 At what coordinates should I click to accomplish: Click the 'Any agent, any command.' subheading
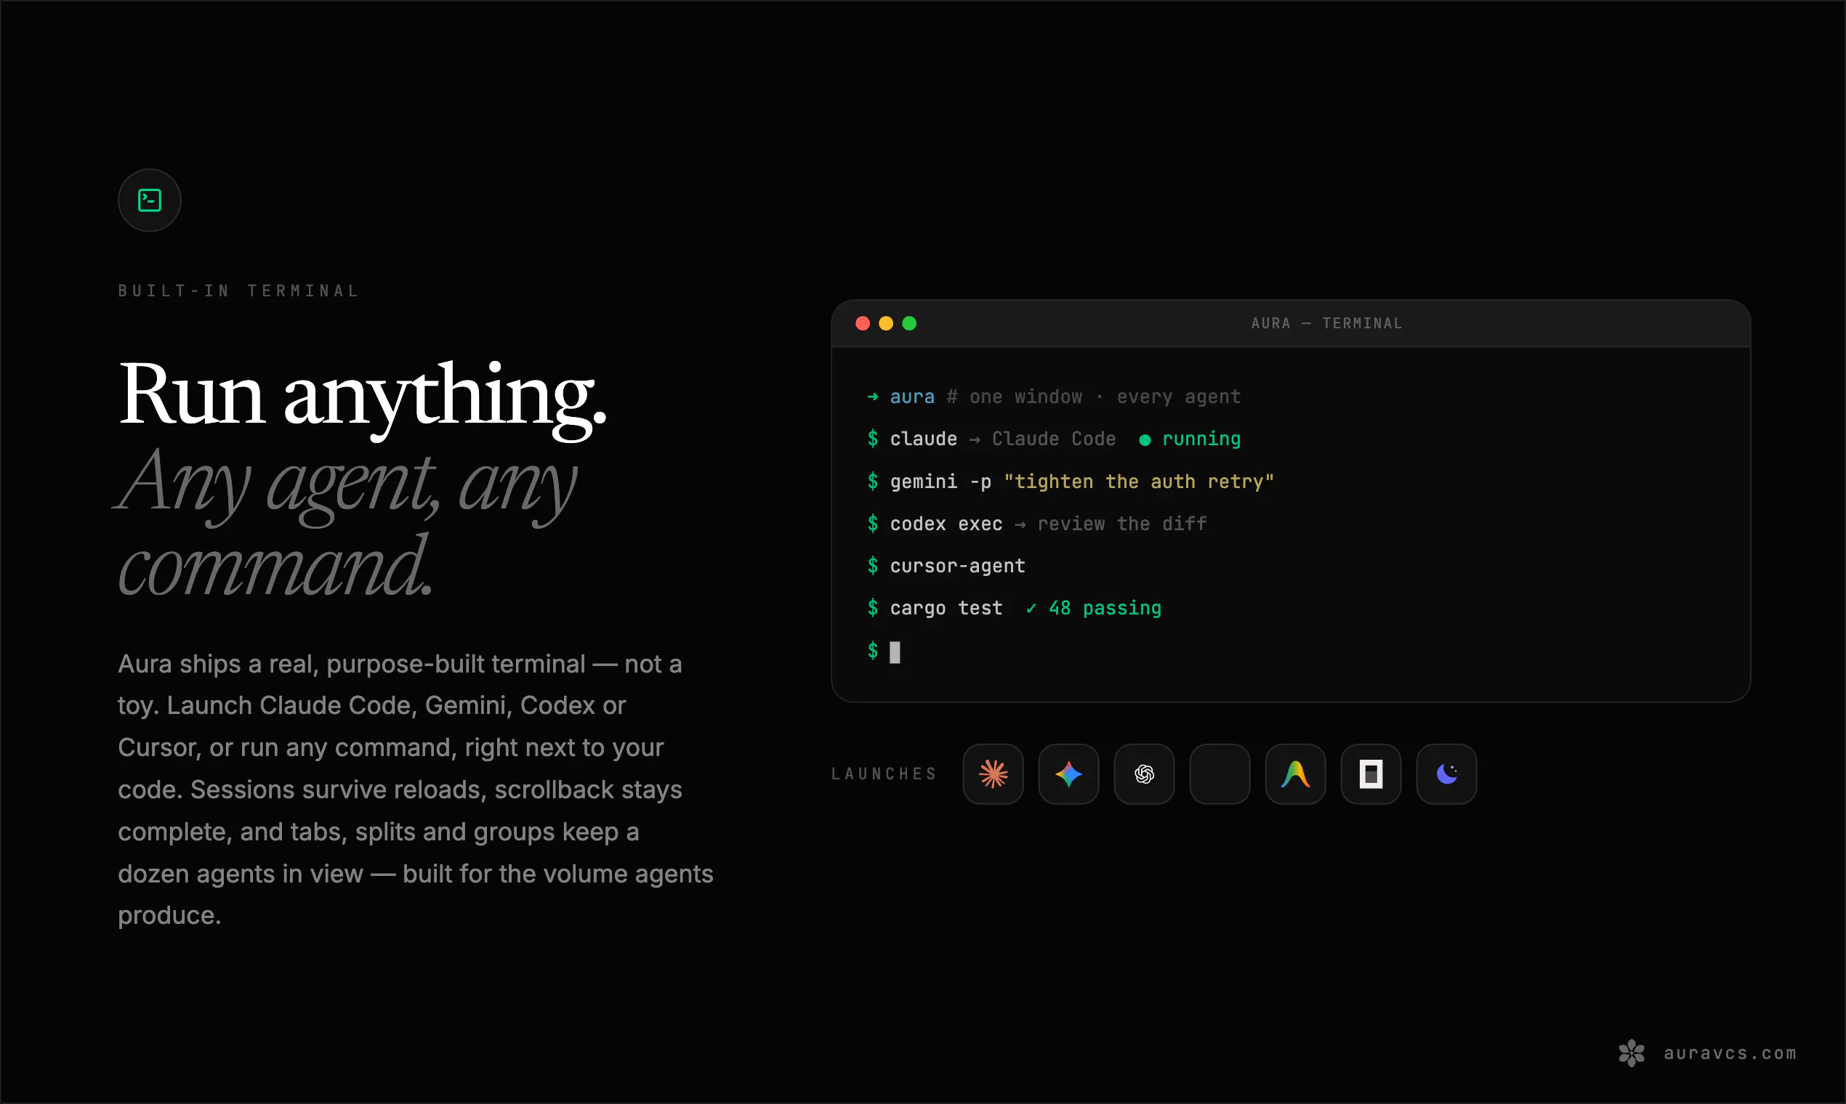[347, 522]
